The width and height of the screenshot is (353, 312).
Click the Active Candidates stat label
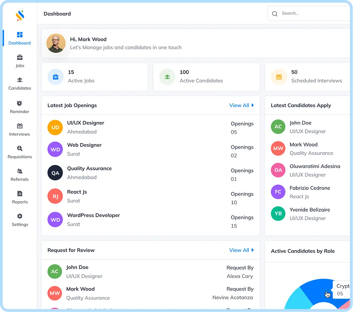click(201, 81)
